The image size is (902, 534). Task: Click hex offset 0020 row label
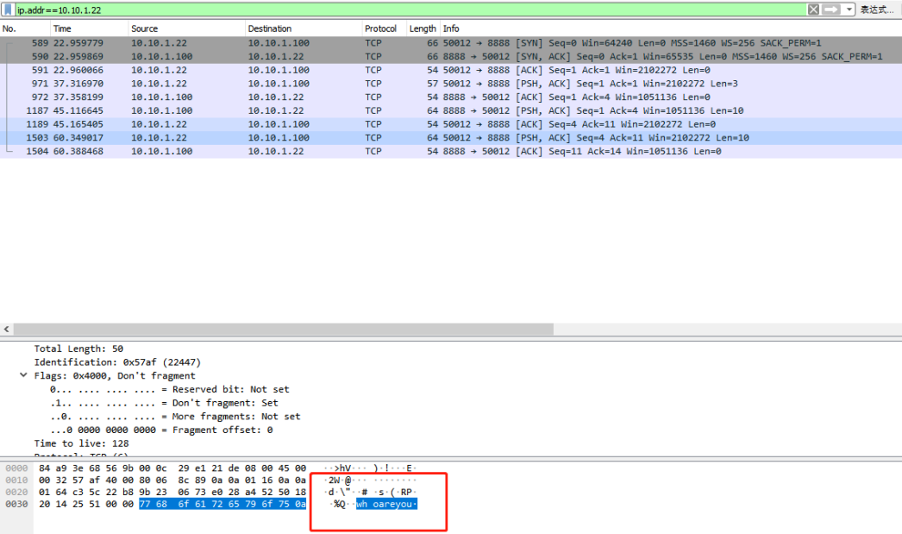click(16, 492)
